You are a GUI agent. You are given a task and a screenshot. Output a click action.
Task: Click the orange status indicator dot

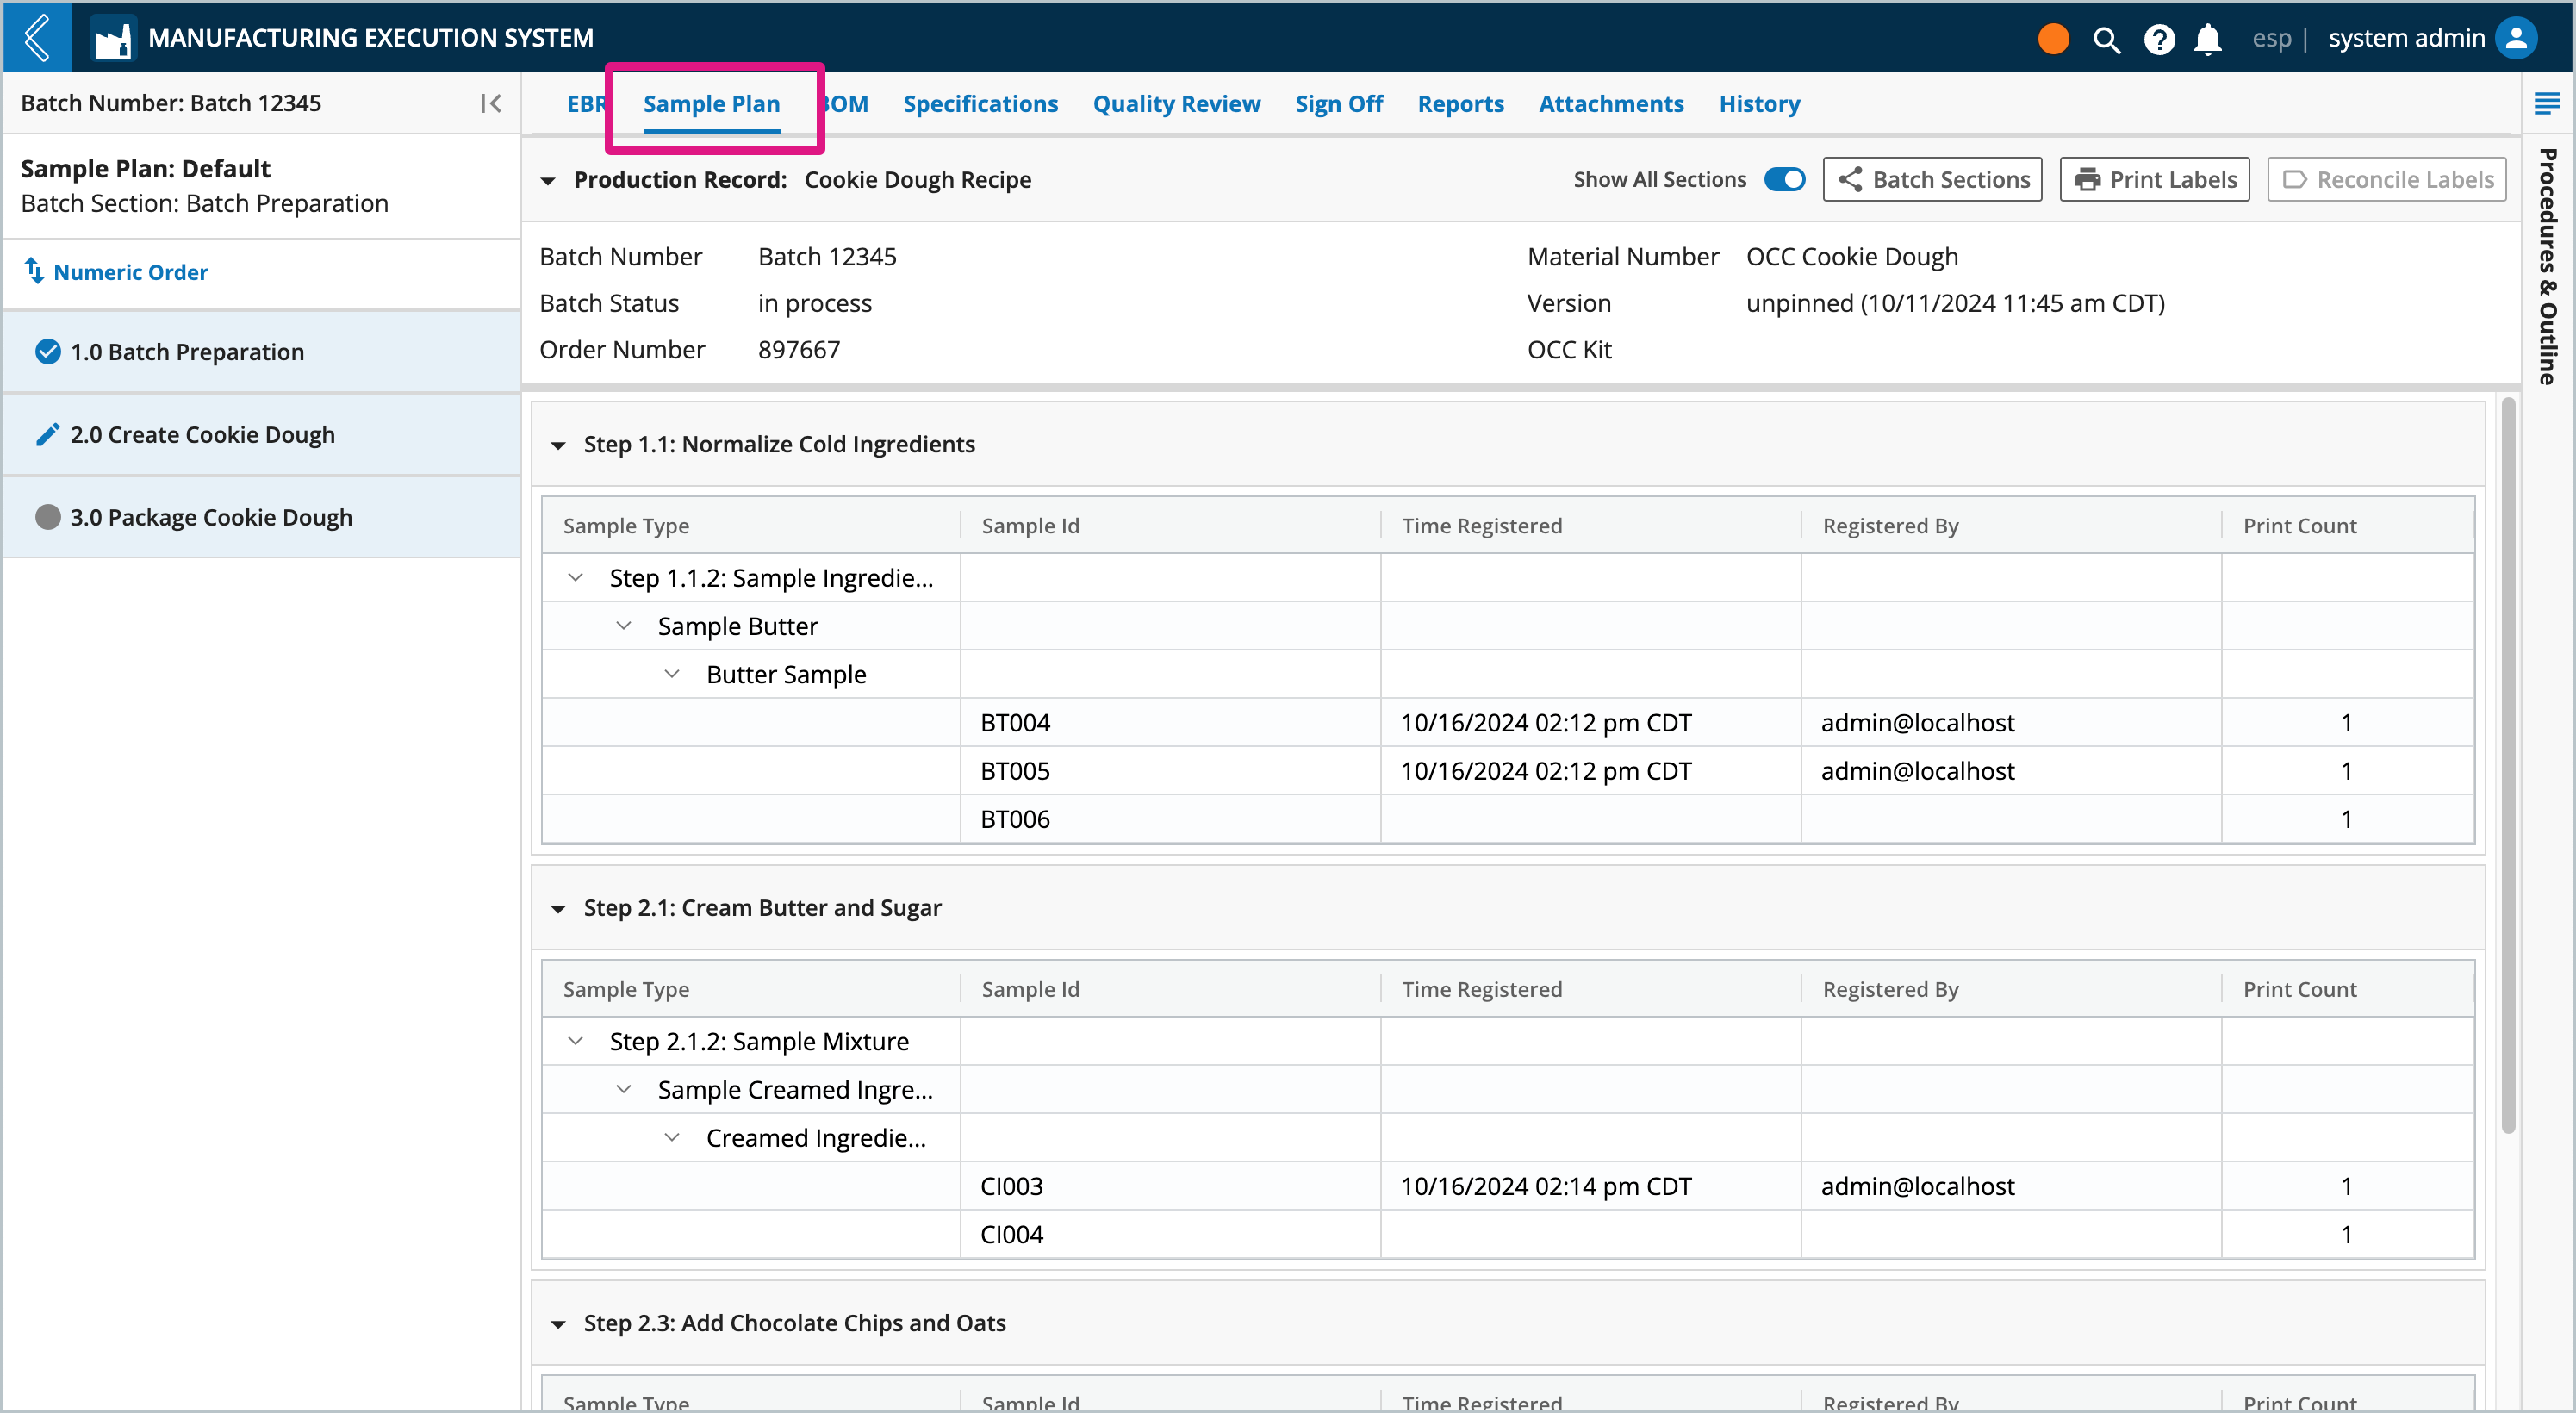coord(2053,38)
